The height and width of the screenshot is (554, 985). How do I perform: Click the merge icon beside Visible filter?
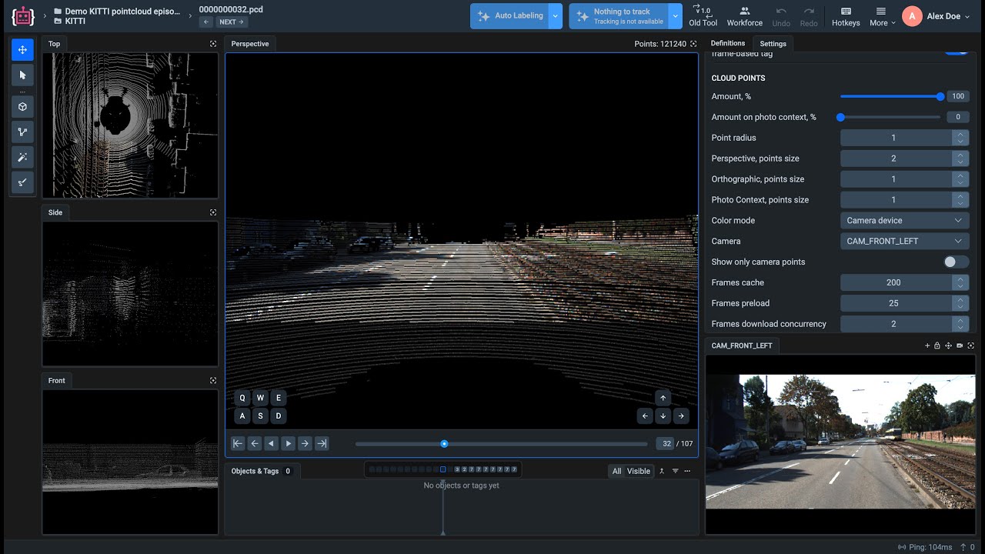pyautogui.click(x=662, y=471)
